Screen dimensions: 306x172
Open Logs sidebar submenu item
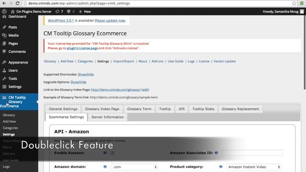6,167
